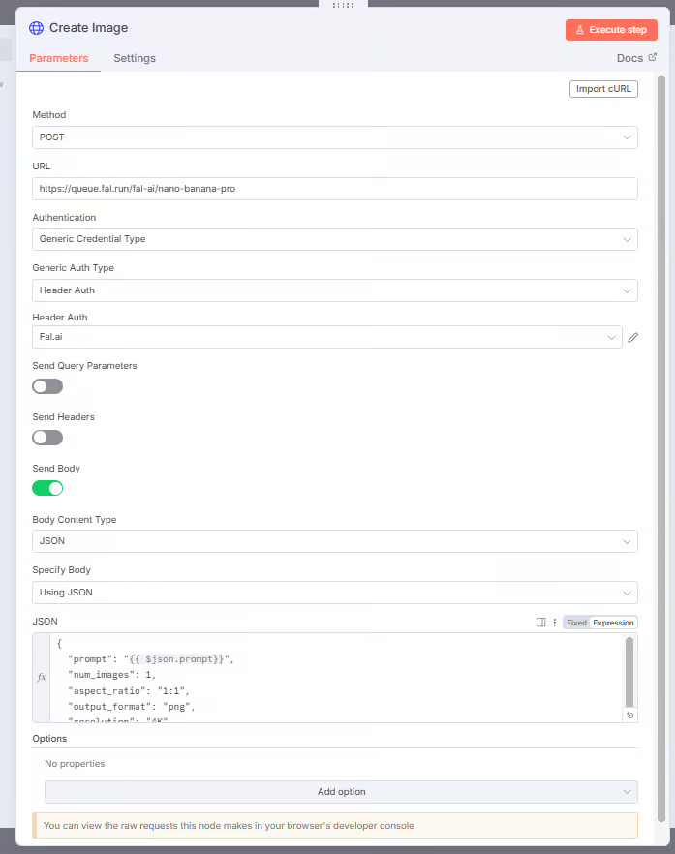675x854 pixels.
Task: Turn on the Send Headers toggle
Action: pos(47,438)
